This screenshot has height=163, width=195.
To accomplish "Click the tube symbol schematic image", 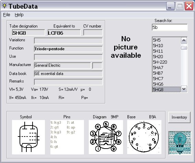I will [28, 137].
